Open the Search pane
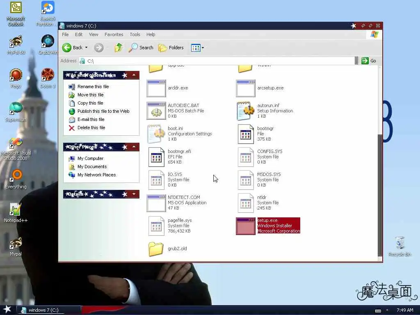Image resolution: width=420 pixels, height=315 pixels. point(141,48)
